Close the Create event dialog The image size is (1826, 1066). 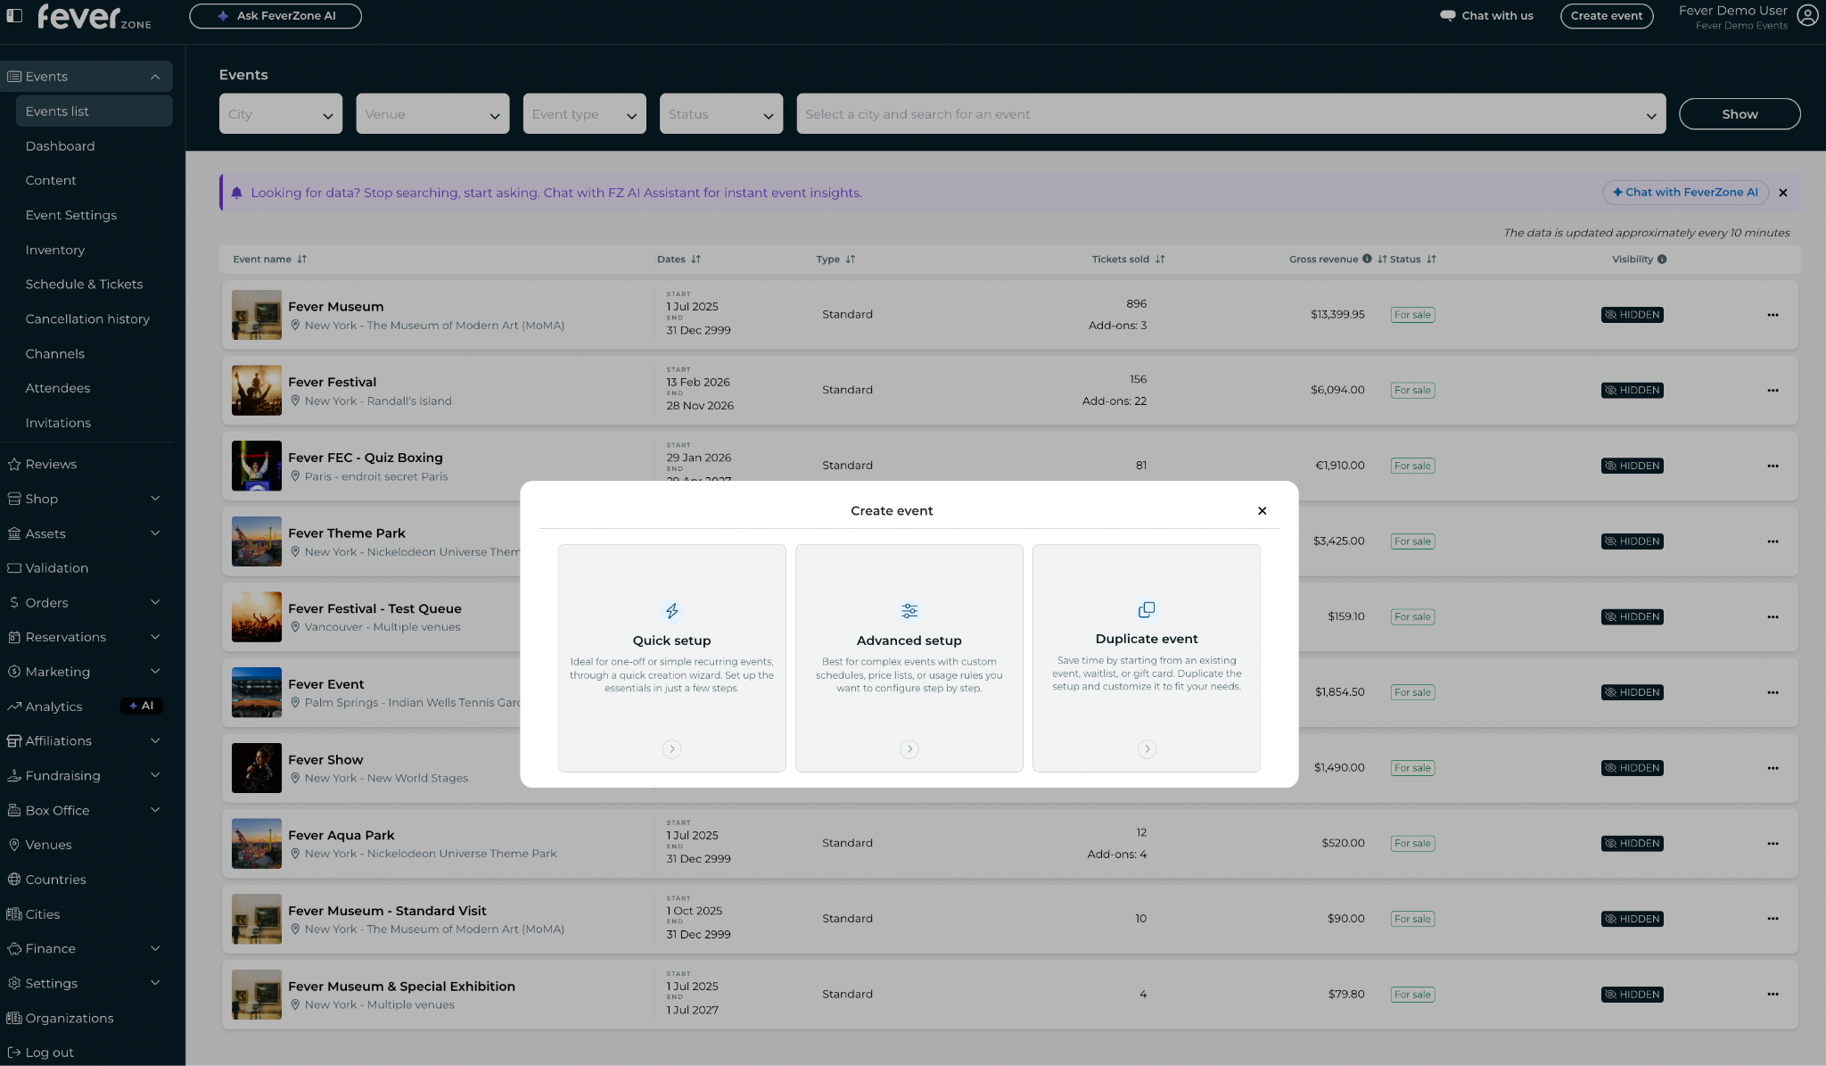coord(1263,511)
